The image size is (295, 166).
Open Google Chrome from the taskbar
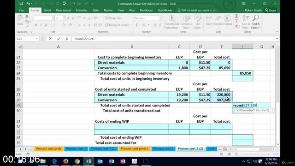77,161
